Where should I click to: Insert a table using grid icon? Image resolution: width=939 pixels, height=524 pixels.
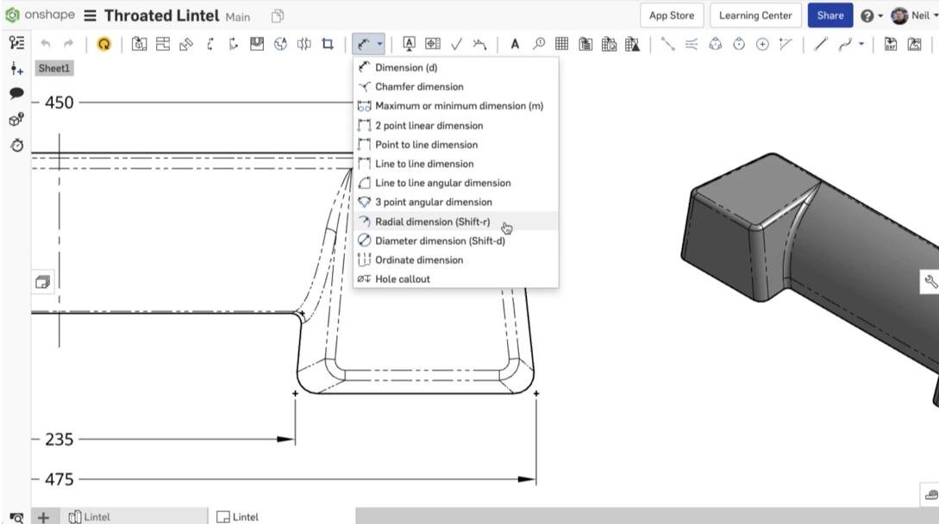click(x=561, y=44)
